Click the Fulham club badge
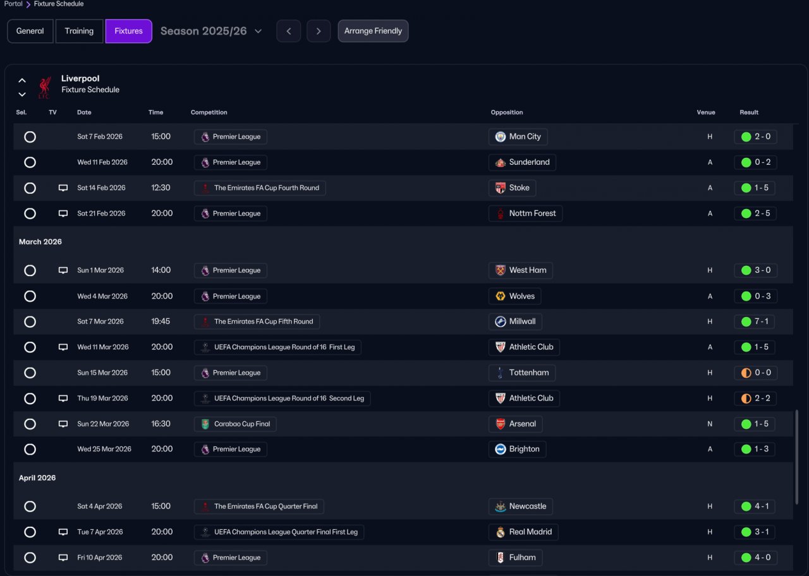The height and width of the screenshot is (576, 809). tap(501, 558)
